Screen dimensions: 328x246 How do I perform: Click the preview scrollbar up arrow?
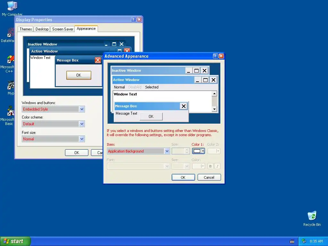click(x=214, y=94)
